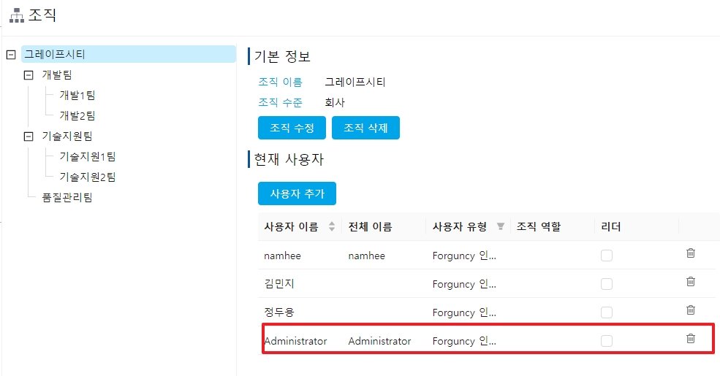Remove 정두용 using the trash icon

690,310
